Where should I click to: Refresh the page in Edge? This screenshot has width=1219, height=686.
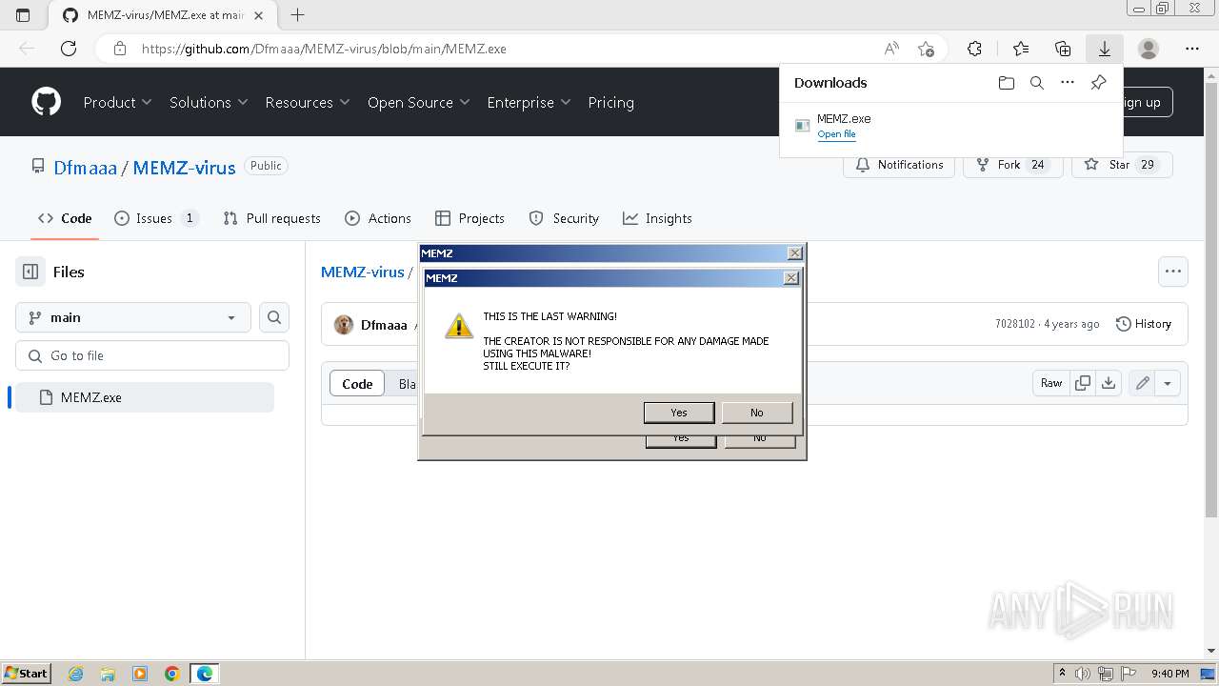(69, 49)
